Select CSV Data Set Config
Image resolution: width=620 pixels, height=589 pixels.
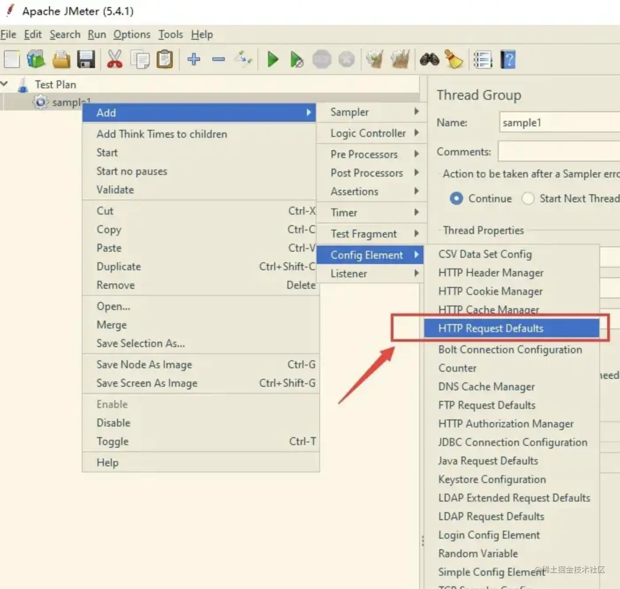pyautogui.click(x=512, y=254)
